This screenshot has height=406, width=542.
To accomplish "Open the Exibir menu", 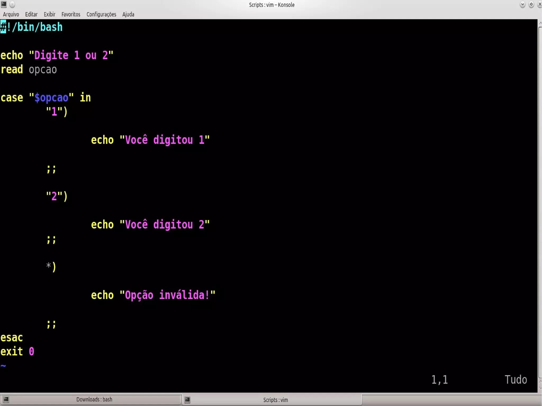I will 49,14.
